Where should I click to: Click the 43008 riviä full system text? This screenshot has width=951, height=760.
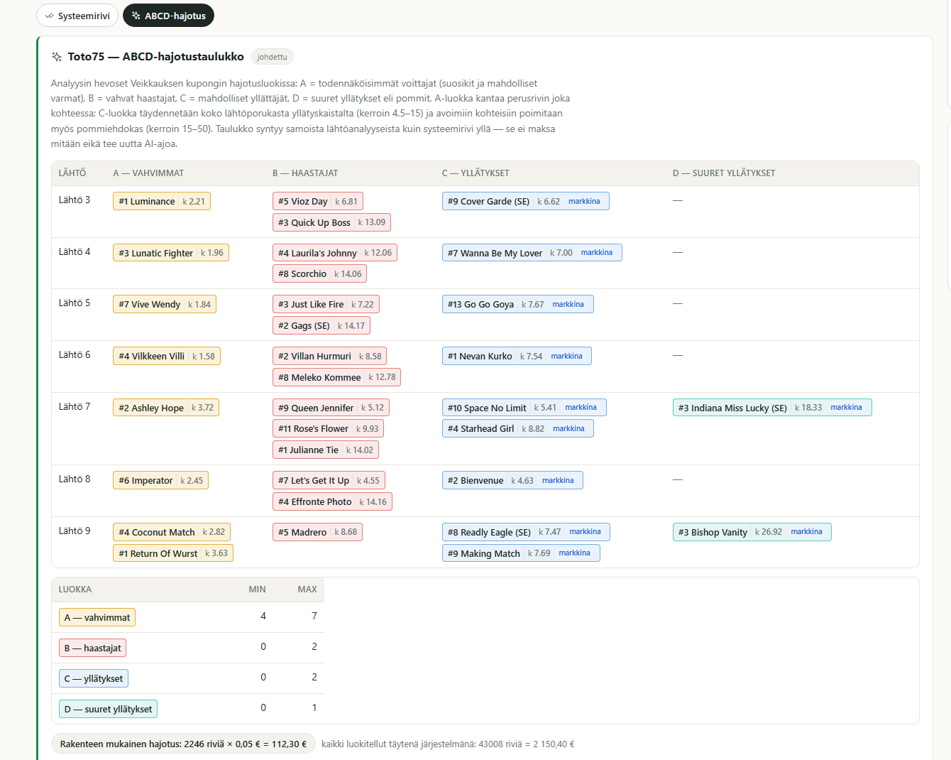pos(448,744)
